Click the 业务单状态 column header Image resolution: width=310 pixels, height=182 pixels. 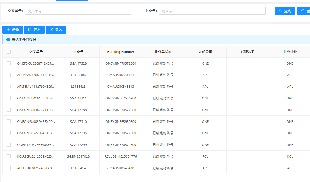coord(163,52)
